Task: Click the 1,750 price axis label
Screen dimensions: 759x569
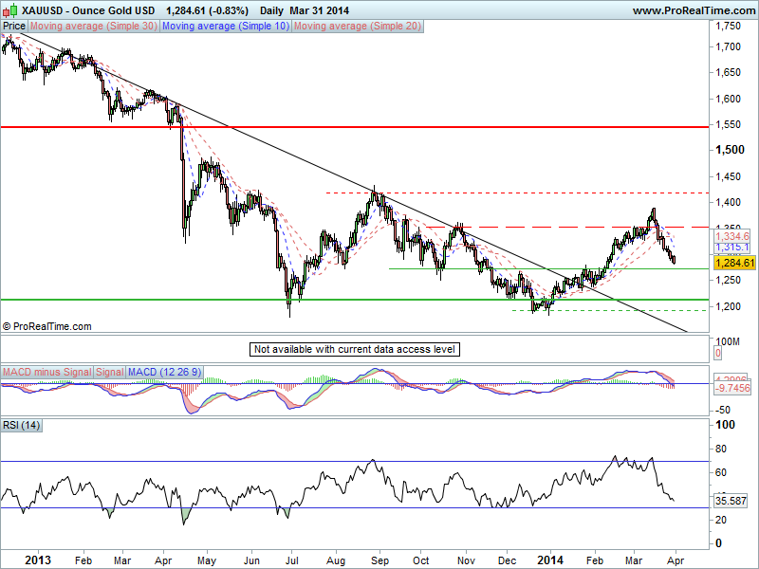Action: [729, 27]
